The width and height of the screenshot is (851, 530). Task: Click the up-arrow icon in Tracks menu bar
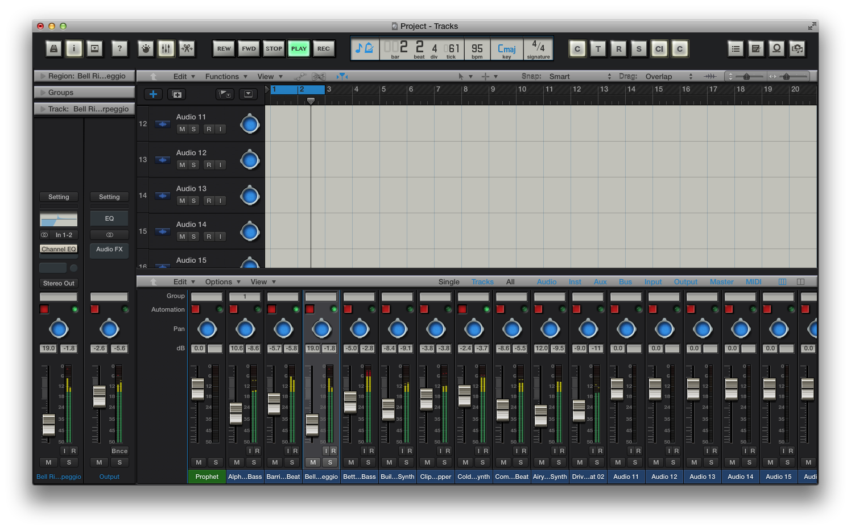[153, 76]
